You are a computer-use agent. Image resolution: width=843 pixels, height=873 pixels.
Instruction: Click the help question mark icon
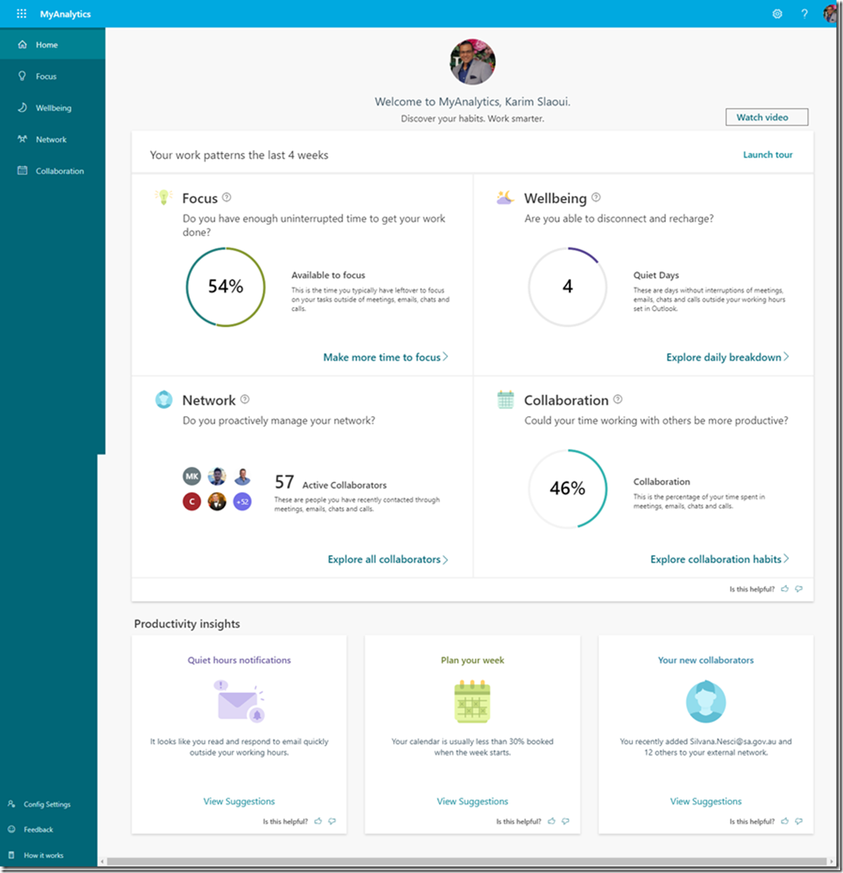tap(804, 14)
